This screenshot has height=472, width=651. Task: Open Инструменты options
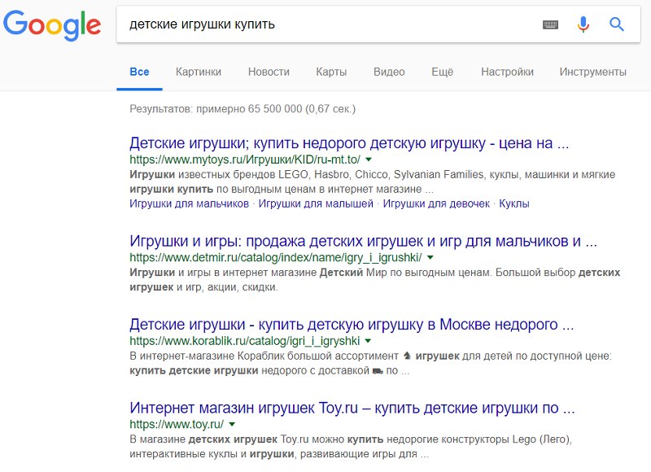point(593,72)
